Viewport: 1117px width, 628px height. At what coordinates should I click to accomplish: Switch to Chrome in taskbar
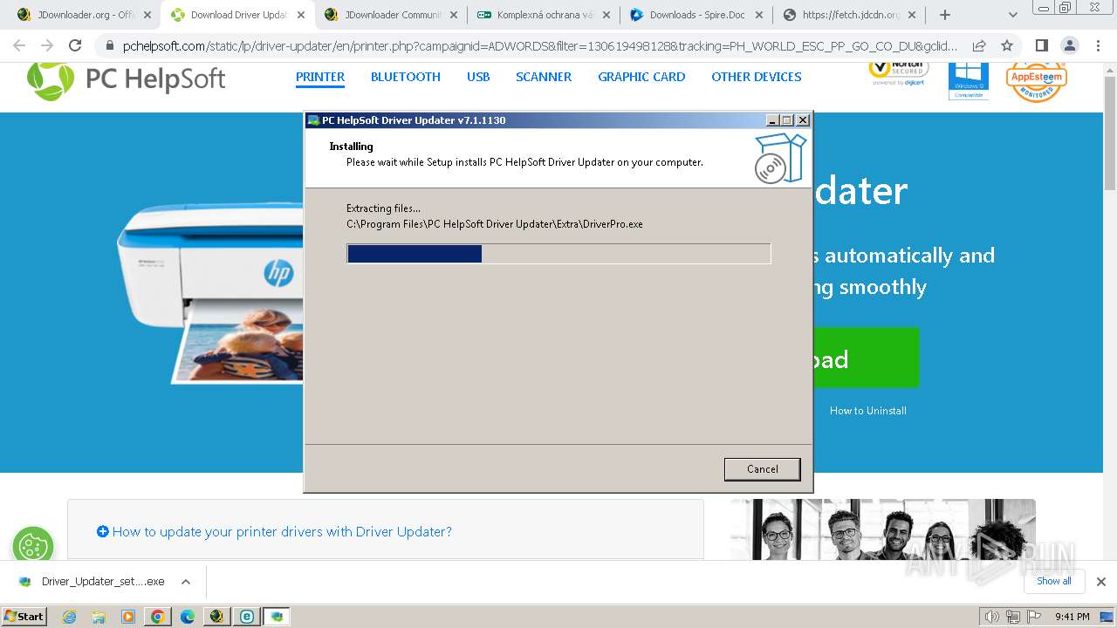(x=158, y=617)
